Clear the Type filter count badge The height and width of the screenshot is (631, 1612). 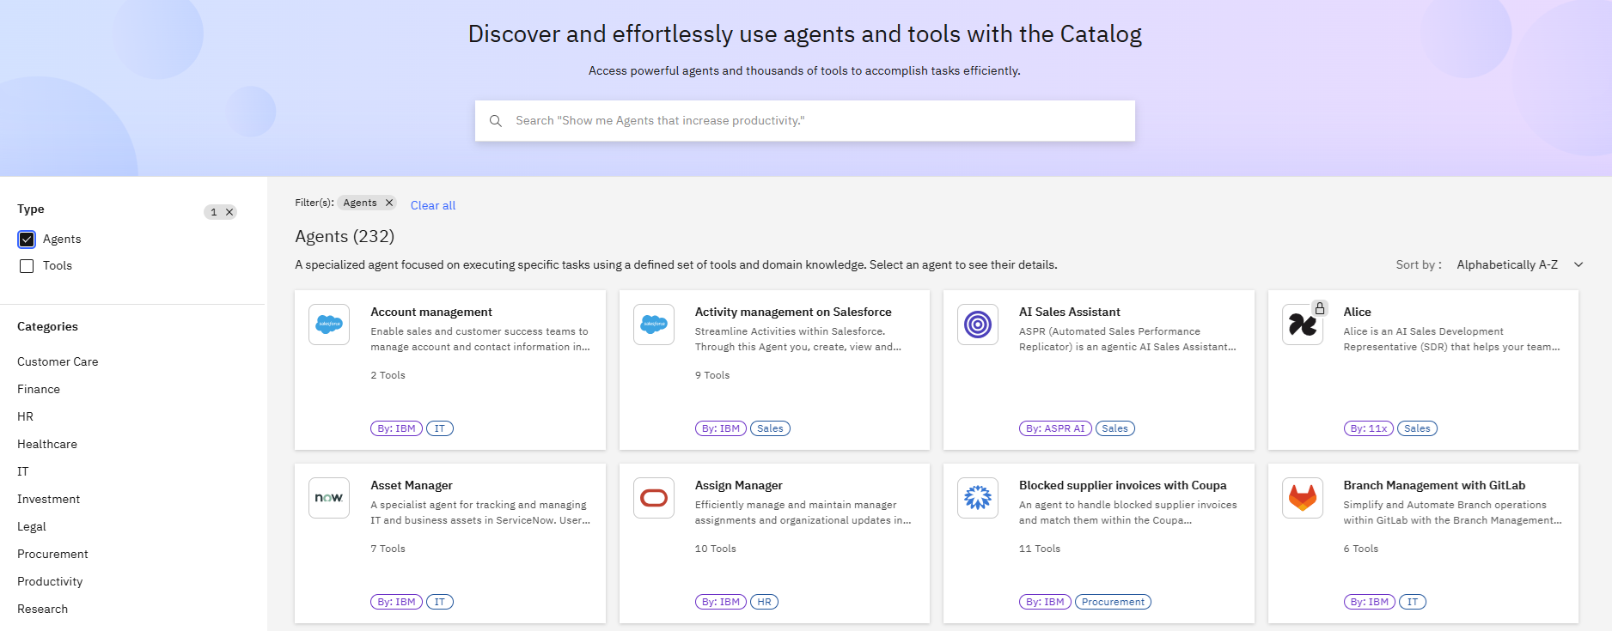point(229,212)
